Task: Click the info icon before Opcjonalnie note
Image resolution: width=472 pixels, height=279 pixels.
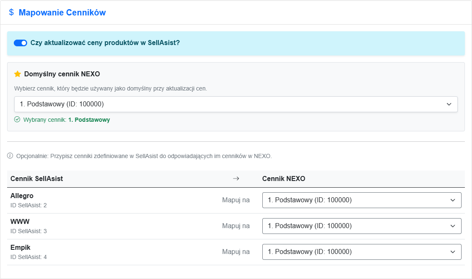Action: point(10,156)
